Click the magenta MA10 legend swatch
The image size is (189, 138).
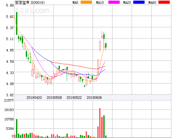[114, 2]
